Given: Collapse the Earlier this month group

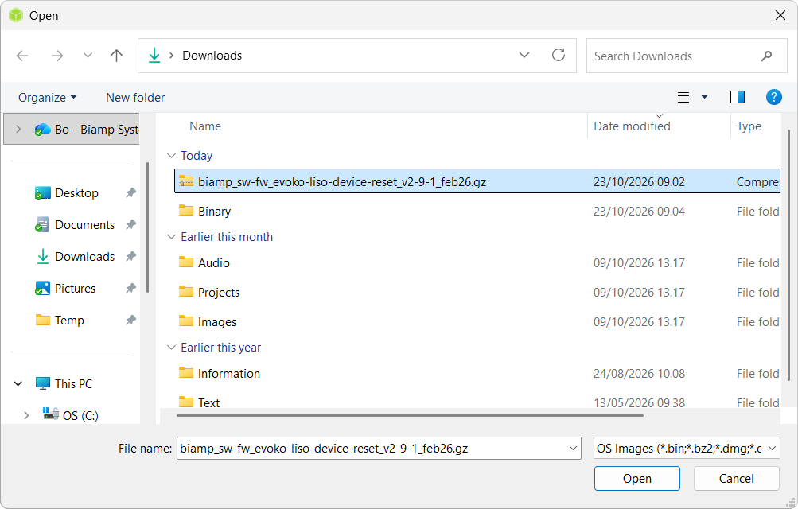Looking at the screenshot, I should (172, 237).
